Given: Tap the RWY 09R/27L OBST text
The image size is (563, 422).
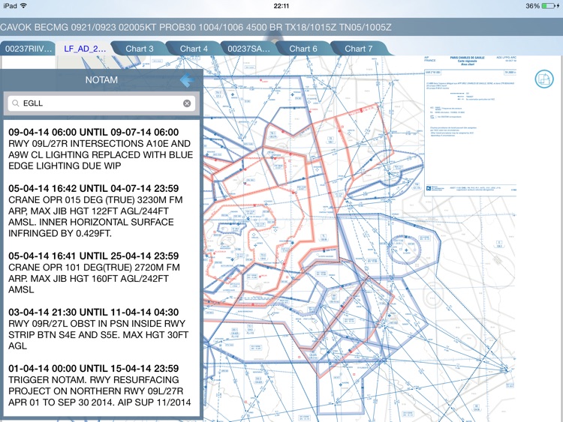Looking at the screenshot, I should click(99, 334).
